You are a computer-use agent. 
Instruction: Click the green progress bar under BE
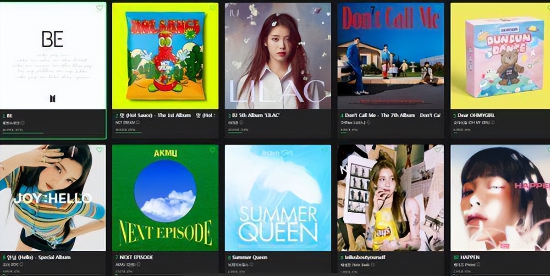[23, 133]
